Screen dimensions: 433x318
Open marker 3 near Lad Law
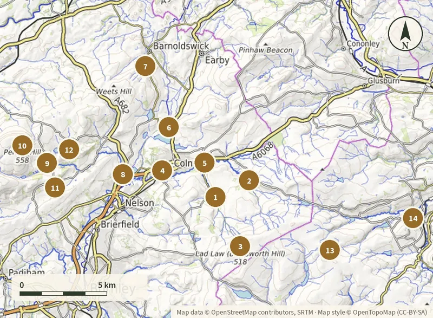[x=240, y=246]
